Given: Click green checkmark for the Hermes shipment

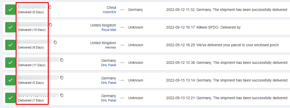Looking at the screenshot, I should pos(10,45).
